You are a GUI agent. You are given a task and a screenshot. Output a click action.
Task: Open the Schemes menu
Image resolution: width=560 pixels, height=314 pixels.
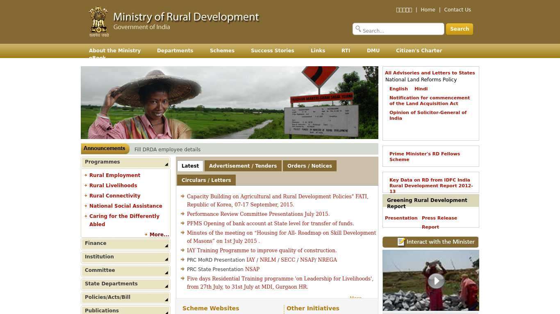(x=222, y=51)
